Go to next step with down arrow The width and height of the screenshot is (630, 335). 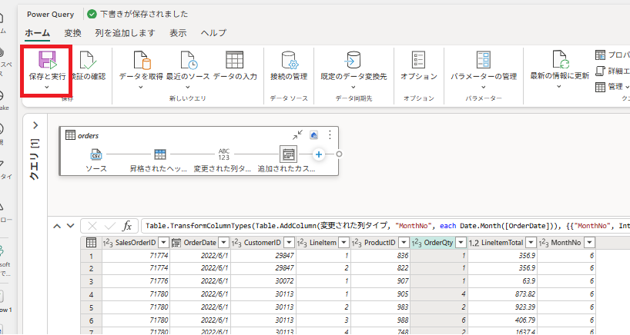click(70, 226)
